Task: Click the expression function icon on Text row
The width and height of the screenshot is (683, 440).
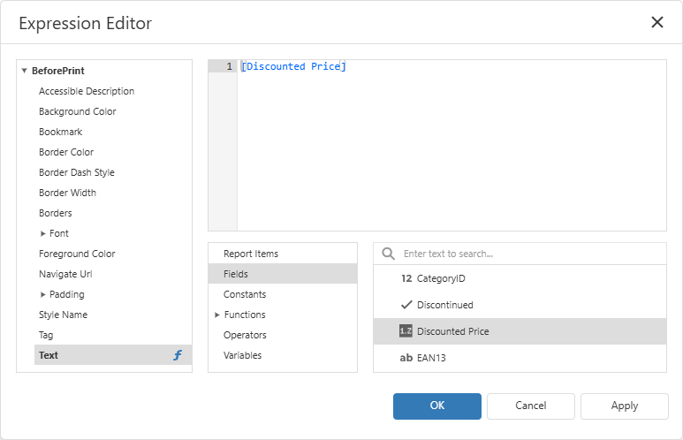Action: [x=178, y=355]
